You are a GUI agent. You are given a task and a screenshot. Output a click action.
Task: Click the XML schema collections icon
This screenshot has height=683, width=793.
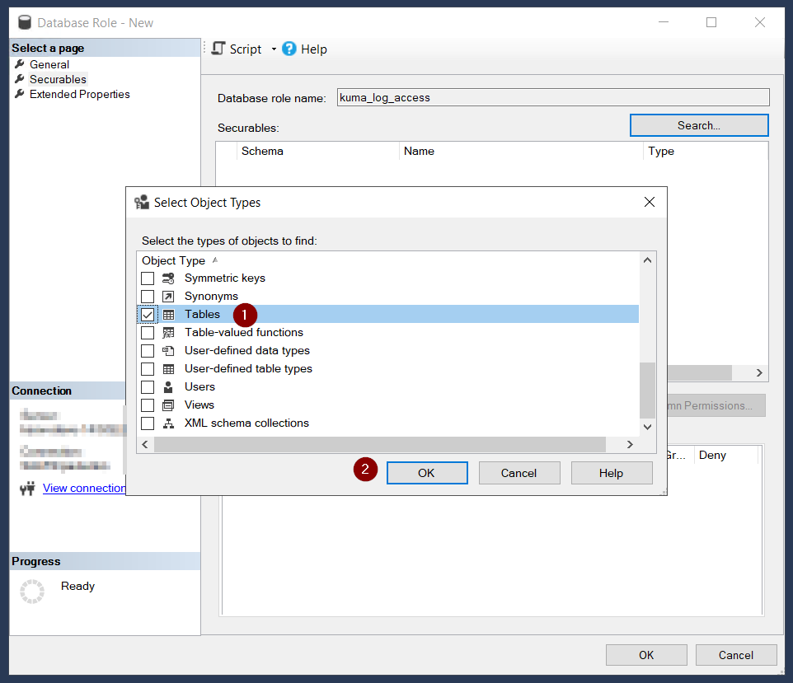pos(168,423)
